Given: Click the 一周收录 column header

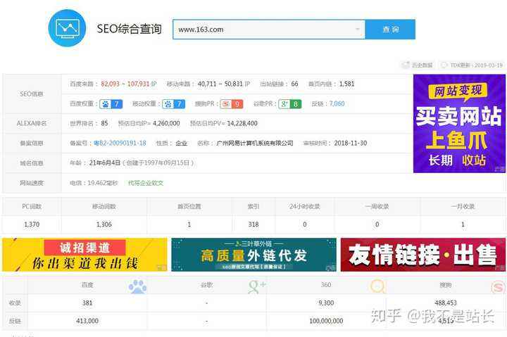Looking at the screenshot, I should (x=377, y=206).
